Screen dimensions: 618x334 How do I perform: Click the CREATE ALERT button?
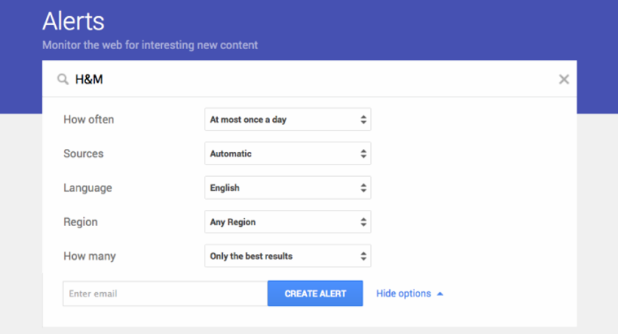(x=316, y=294)
